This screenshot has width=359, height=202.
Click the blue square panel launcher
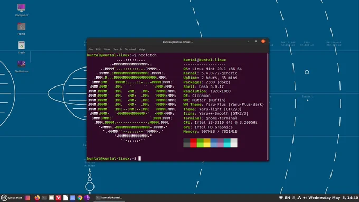pos(72,198)
